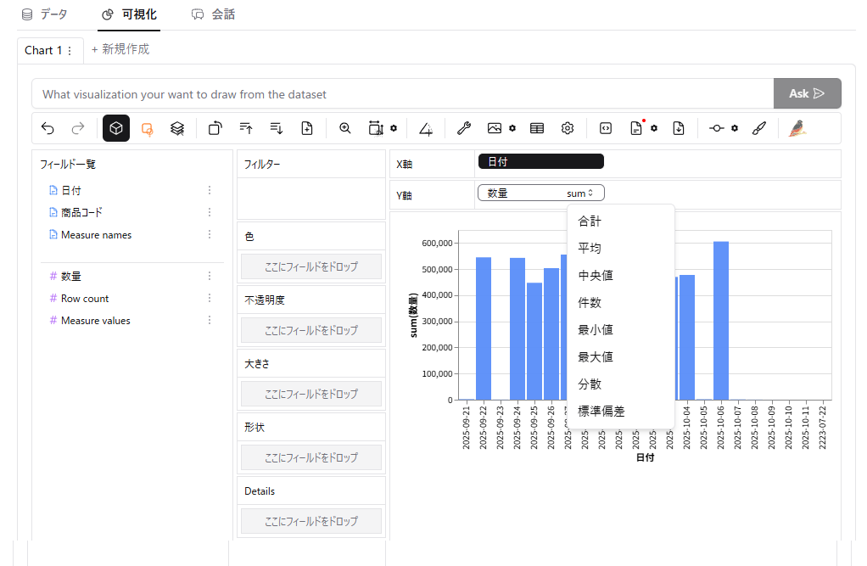Open layout size settings gear

point(394,128)
